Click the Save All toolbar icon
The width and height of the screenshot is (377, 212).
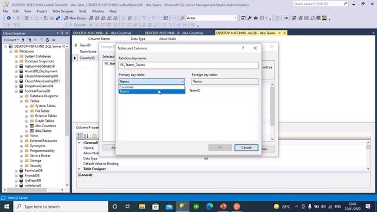(58, 18)
